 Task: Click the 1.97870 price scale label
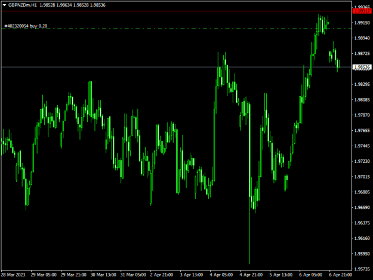tap(362, 115)
